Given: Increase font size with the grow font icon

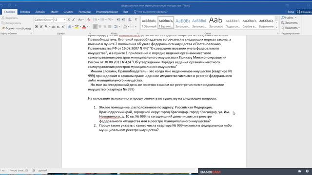Looking at the screenshot, I should tap(69, 19).
